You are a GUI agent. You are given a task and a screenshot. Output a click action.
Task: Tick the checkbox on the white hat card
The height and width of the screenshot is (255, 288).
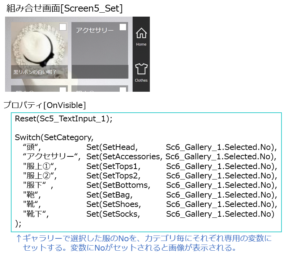click(63, 27)
